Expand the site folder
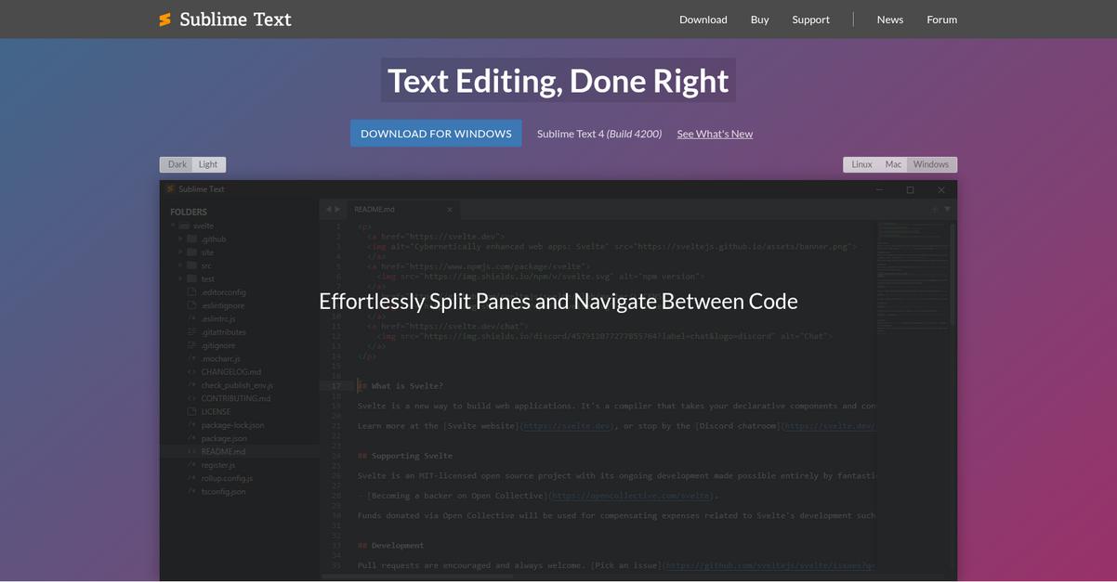Screen dimensions: 1117x582 pos(181,252)
